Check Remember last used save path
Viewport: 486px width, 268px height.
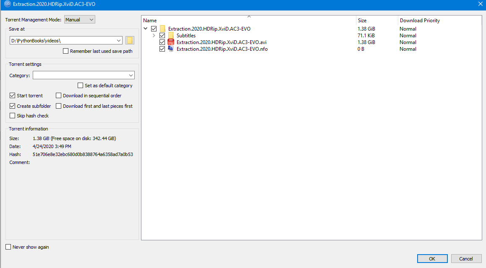tap(65, 51)
